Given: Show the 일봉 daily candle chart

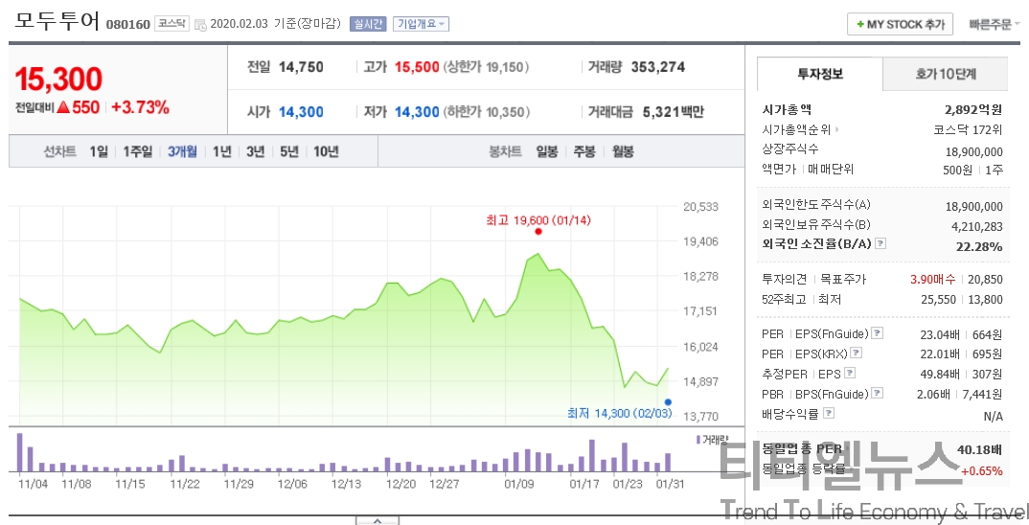Looking at the screenshot, I should tap(547, 151).
